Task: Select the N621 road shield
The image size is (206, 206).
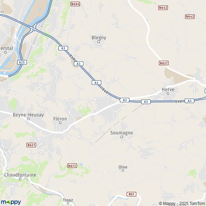Action: click(x=31, y=145)
